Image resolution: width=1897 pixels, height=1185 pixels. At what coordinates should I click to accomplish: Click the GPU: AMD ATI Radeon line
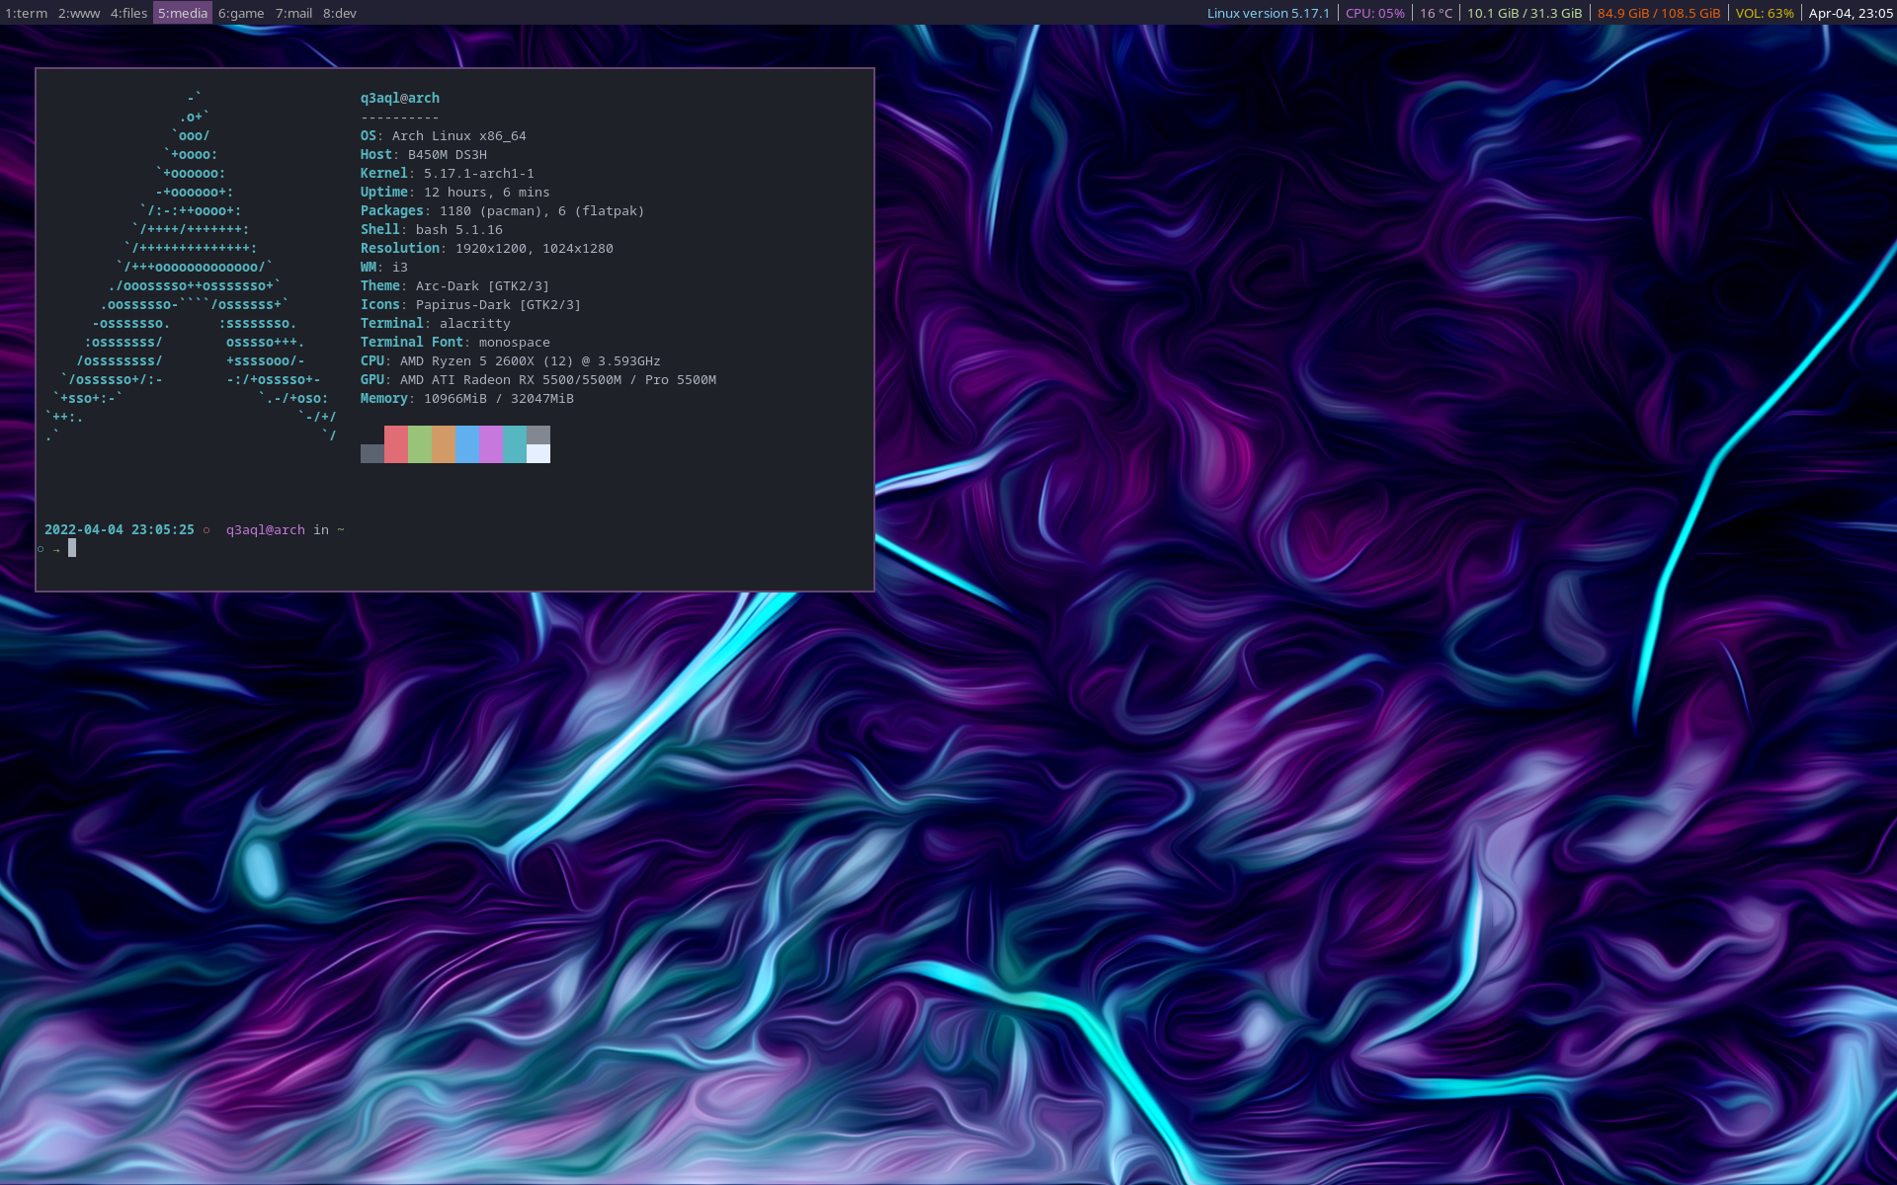[x=538, y=379]
